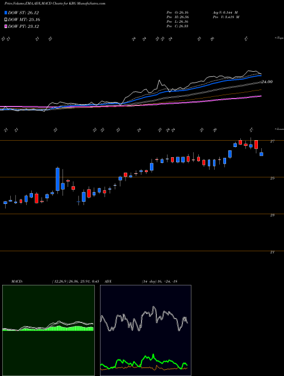This screenshot has width=284, height=376.
Task: Select the 'DOW ST: 26.12' legend text
Action: 23,13
